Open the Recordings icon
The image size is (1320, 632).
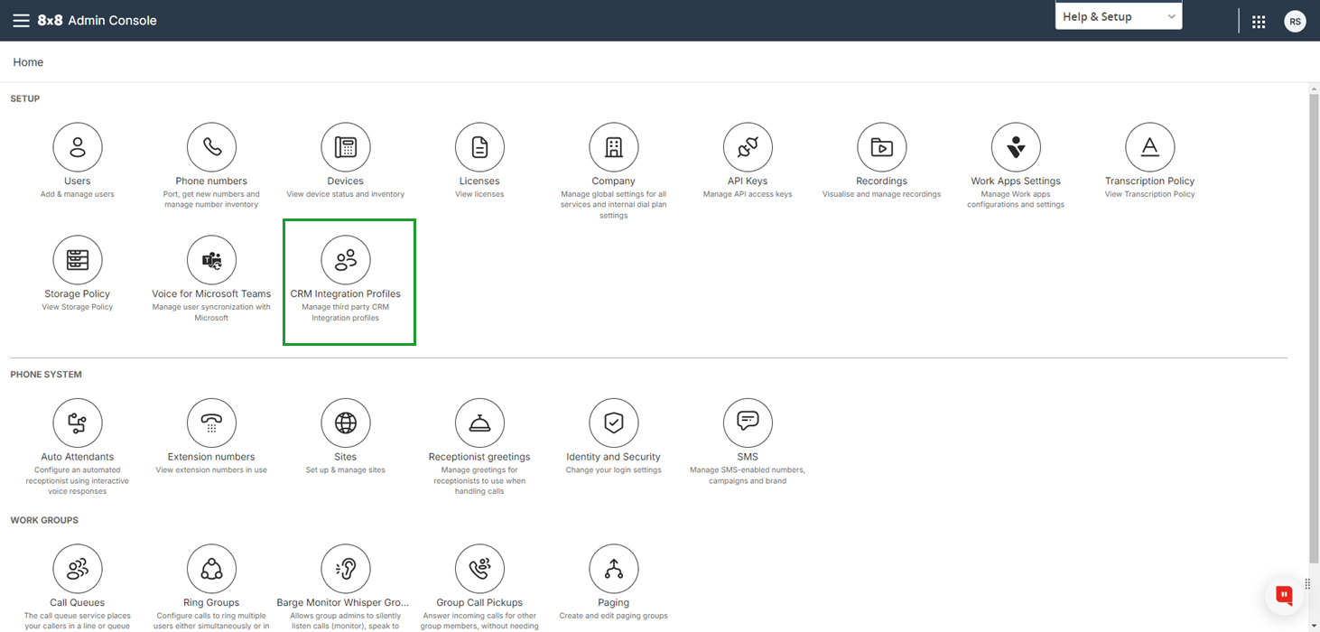(882, 147)
